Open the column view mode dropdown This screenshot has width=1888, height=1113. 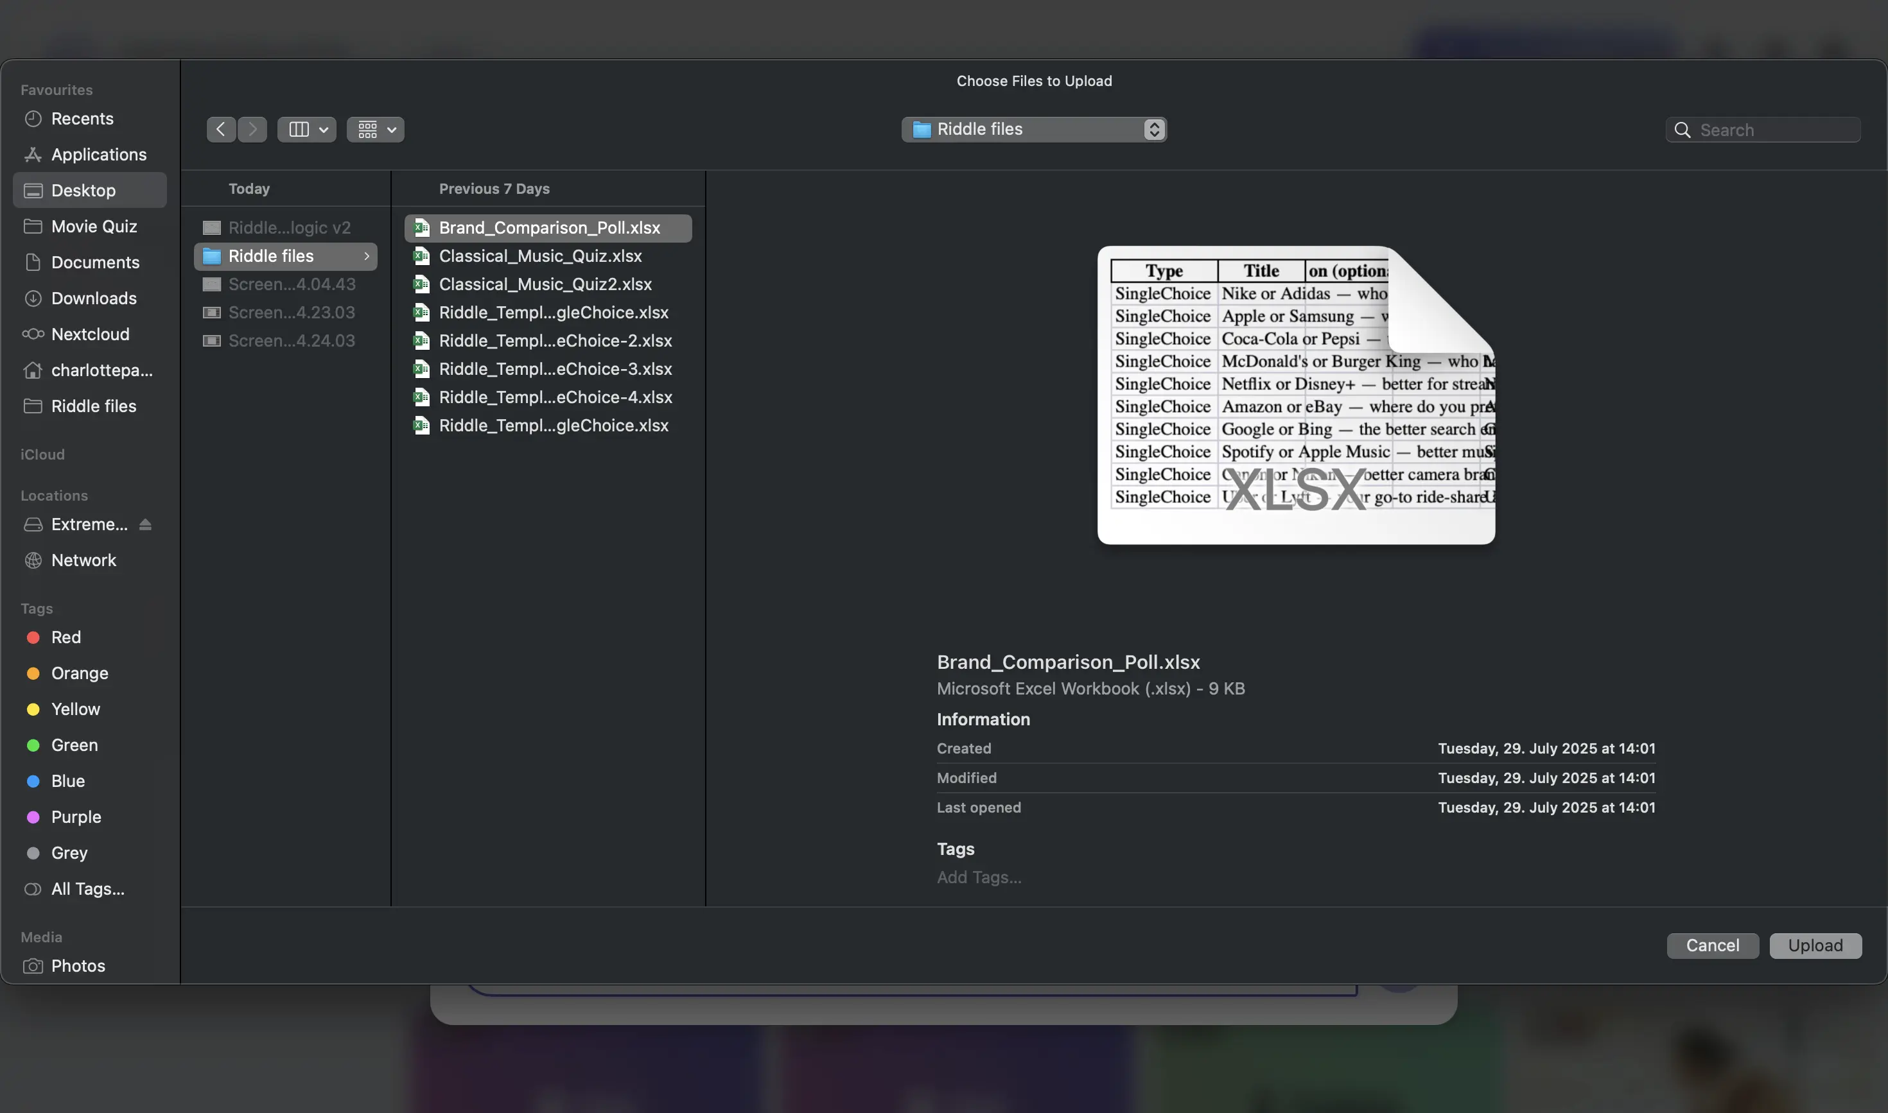pyautogui.click(x=306, y=129)
